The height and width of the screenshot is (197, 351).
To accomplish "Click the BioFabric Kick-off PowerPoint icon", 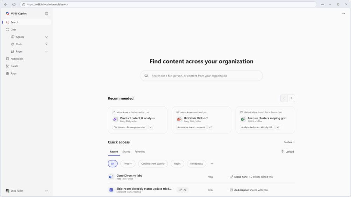I will 179,119.
